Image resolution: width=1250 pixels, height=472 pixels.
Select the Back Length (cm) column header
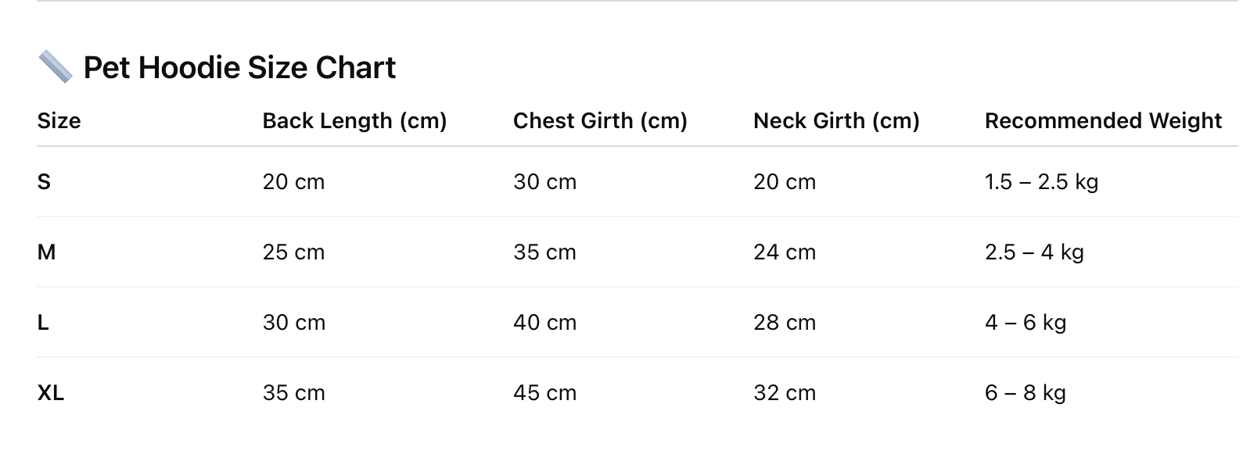[354, 121]
